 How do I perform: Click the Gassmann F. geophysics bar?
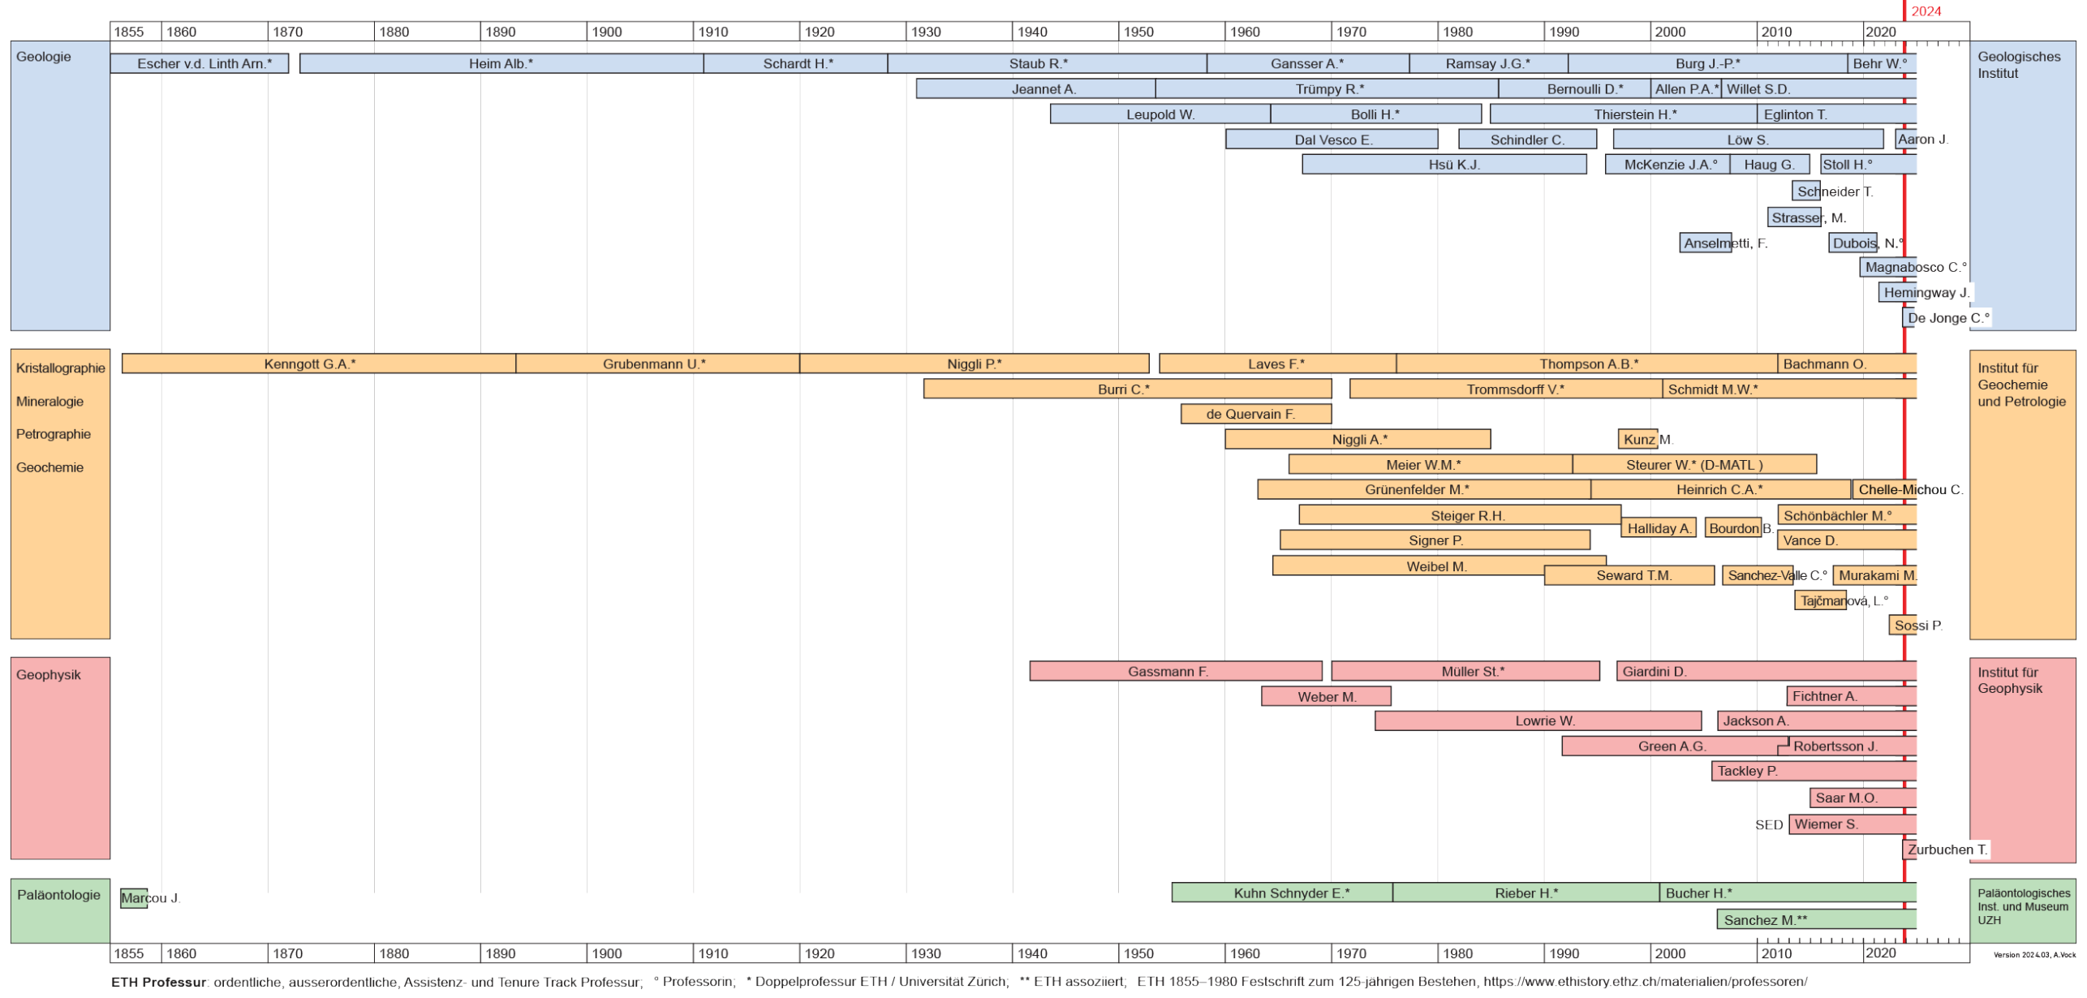pos(1176,671)
